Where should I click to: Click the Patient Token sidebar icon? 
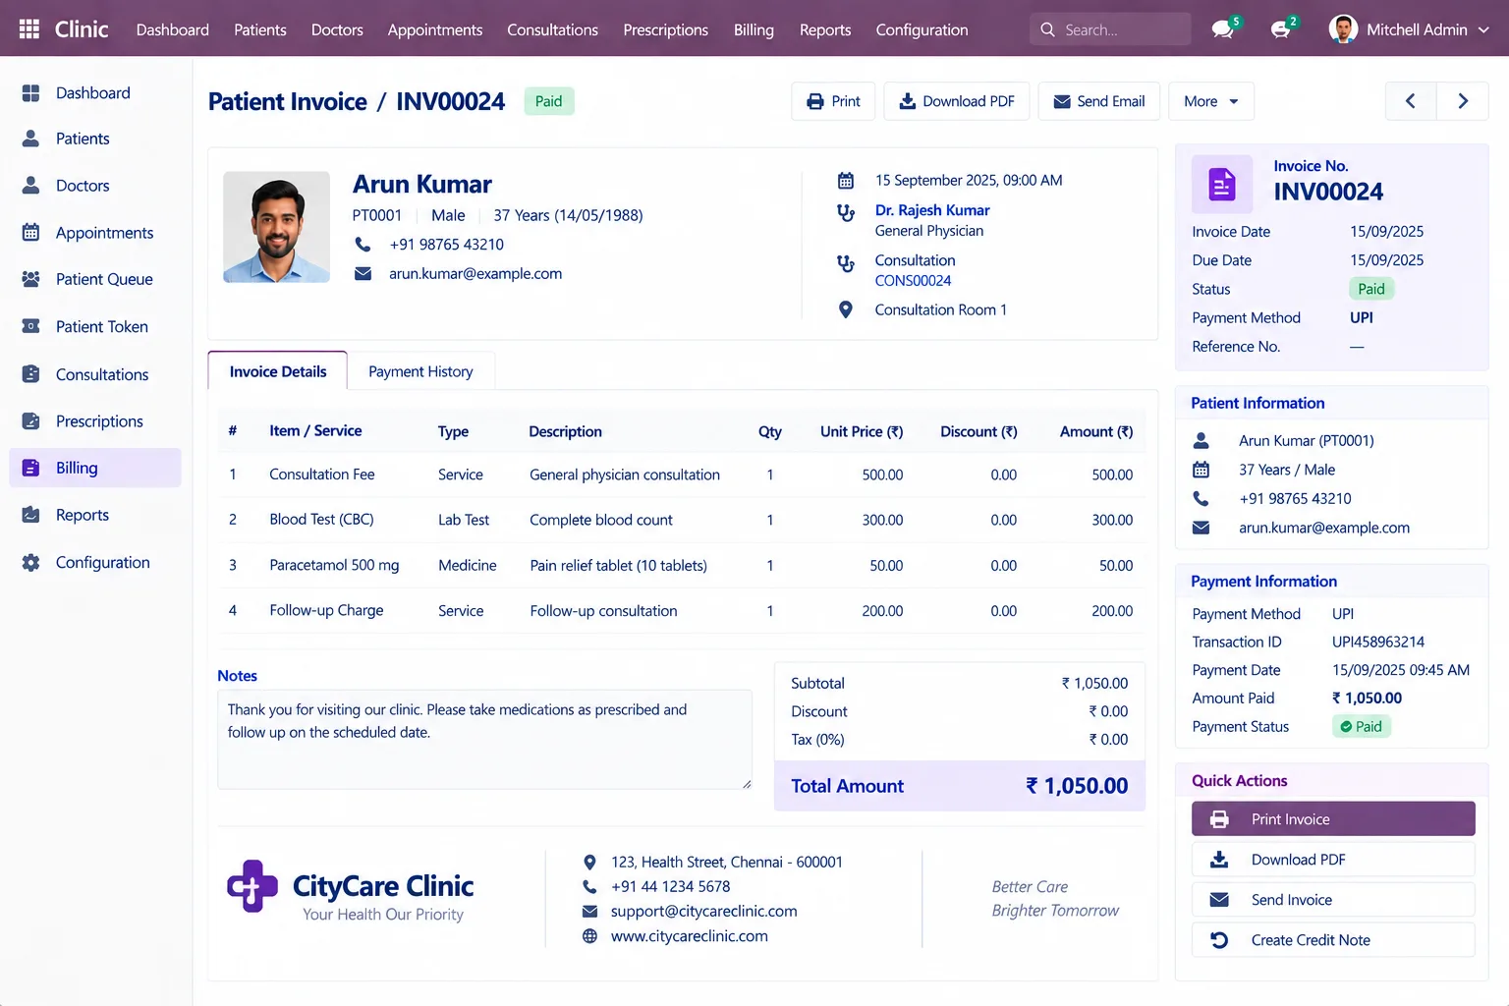point(31,326)
